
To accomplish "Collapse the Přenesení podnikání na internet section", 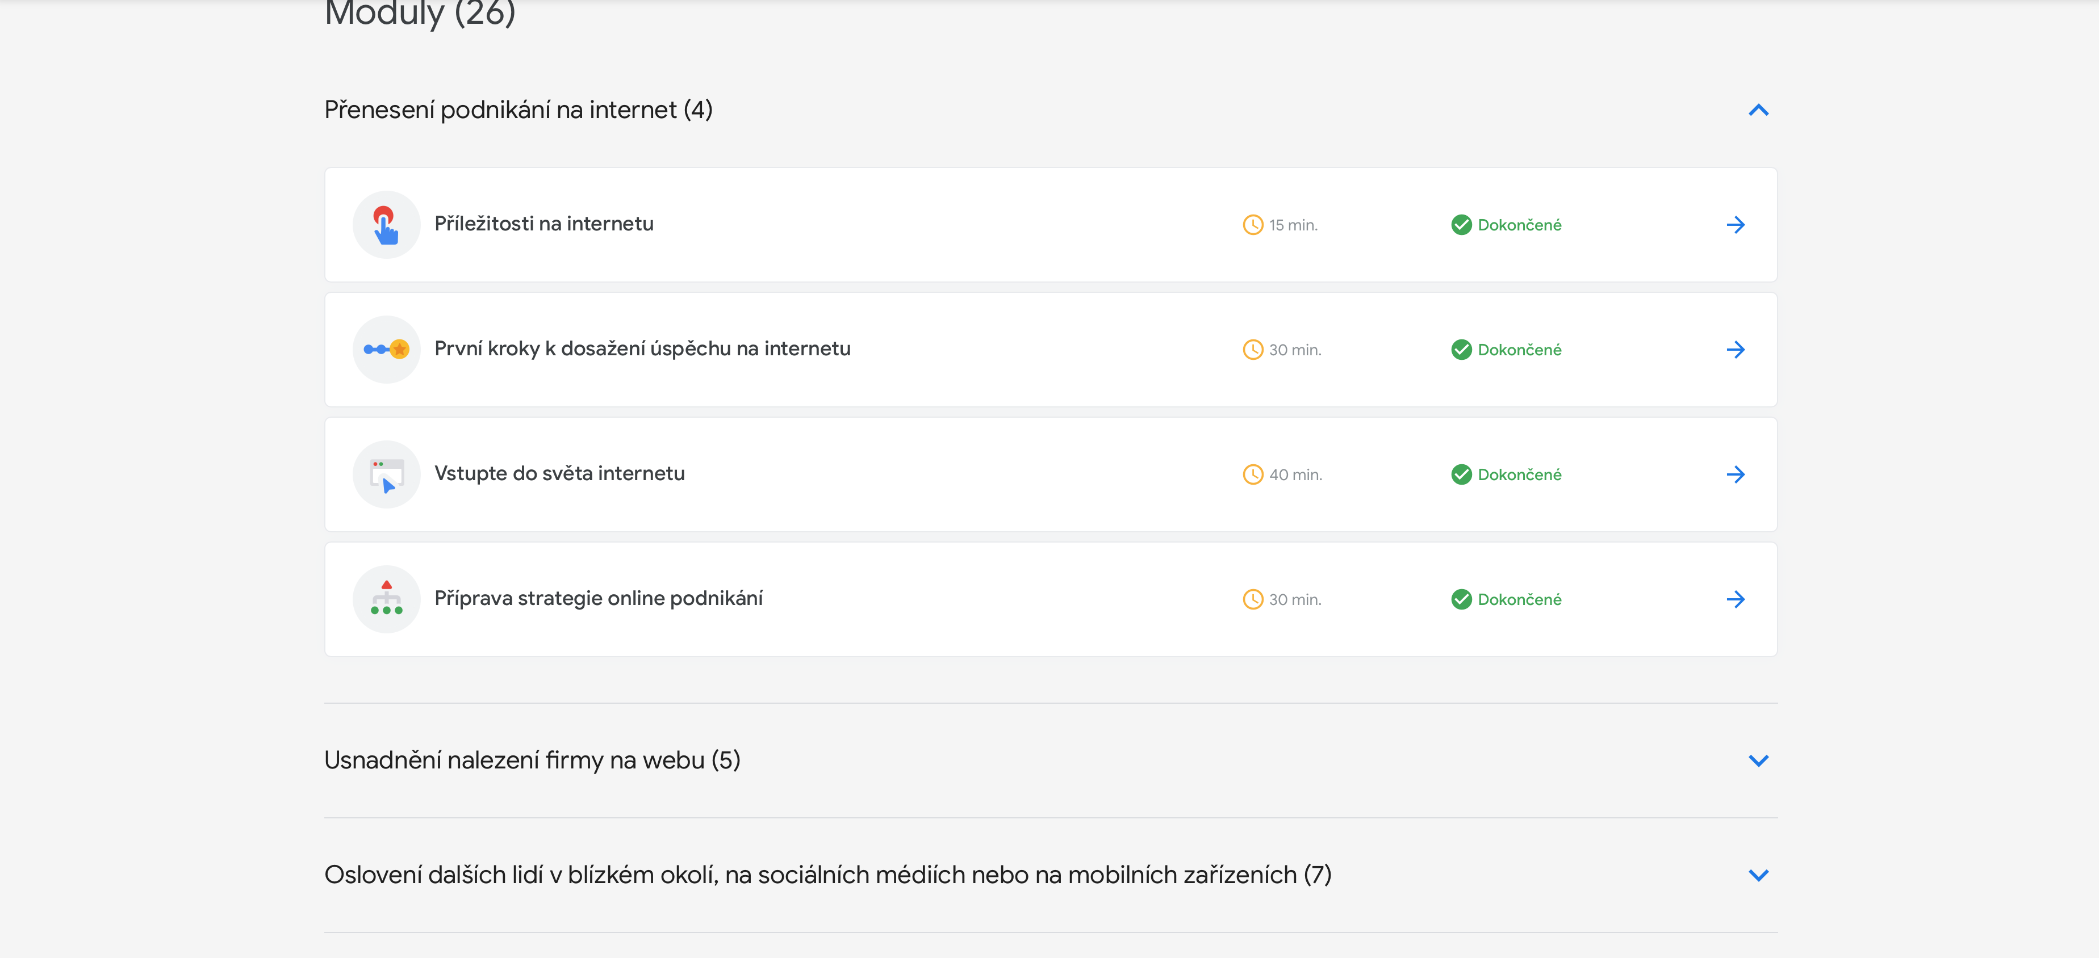I will tap(1758, 110).
